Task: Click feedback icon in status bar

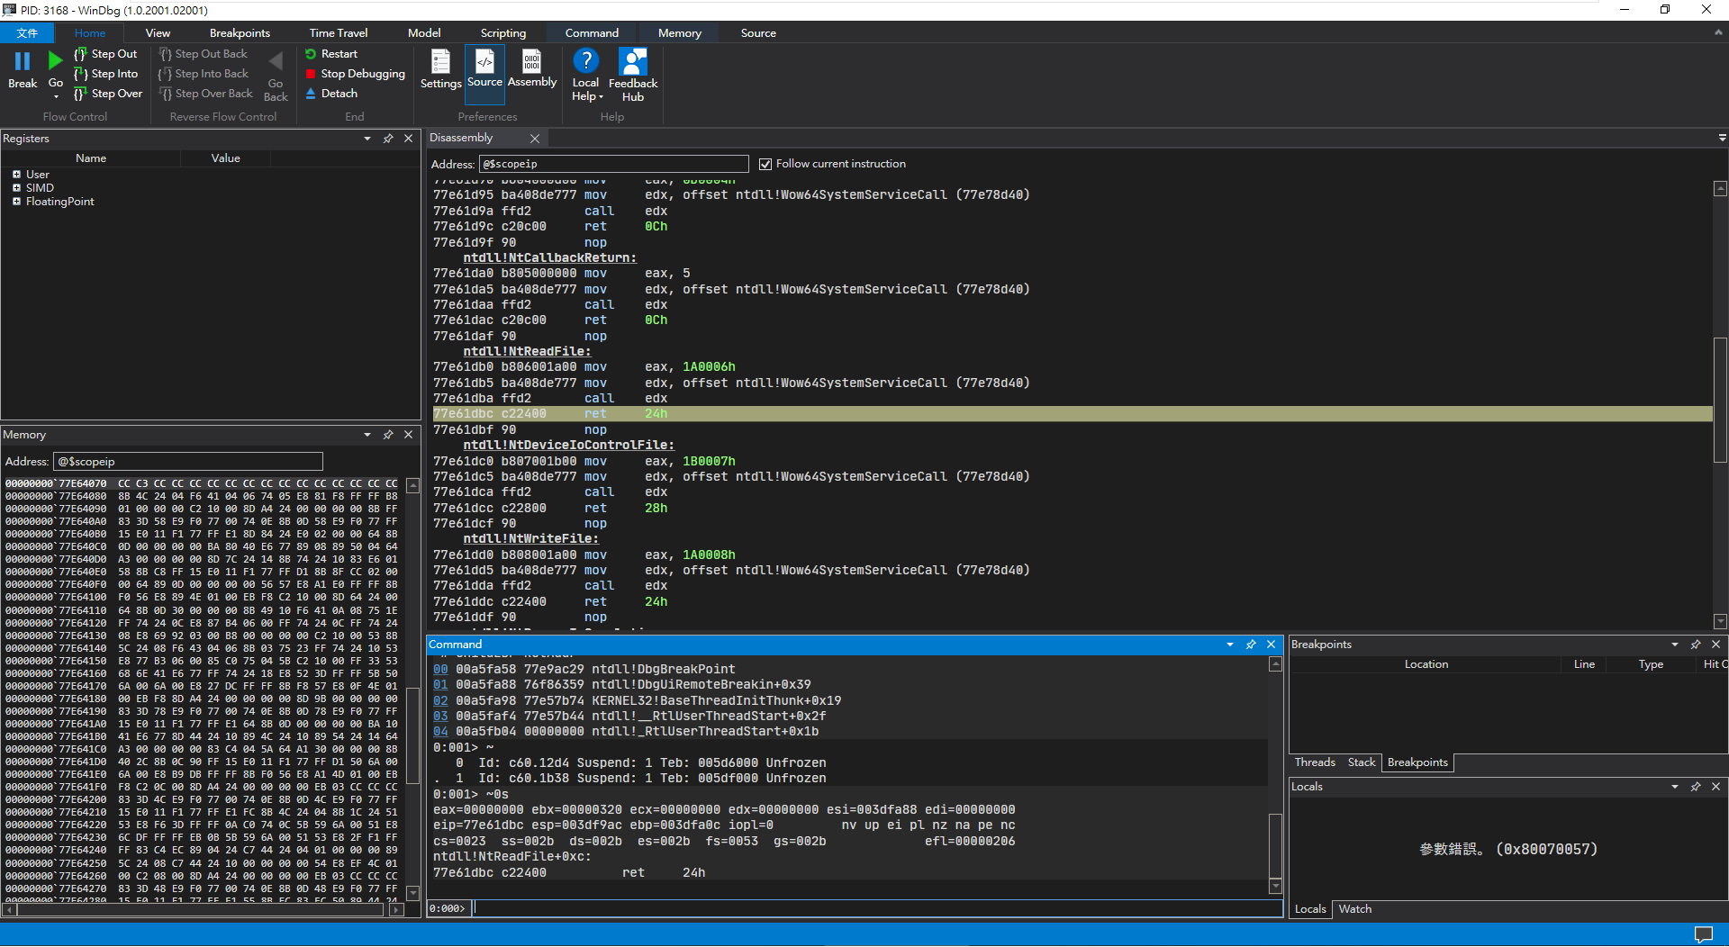Action: (x=1703, y=934)
